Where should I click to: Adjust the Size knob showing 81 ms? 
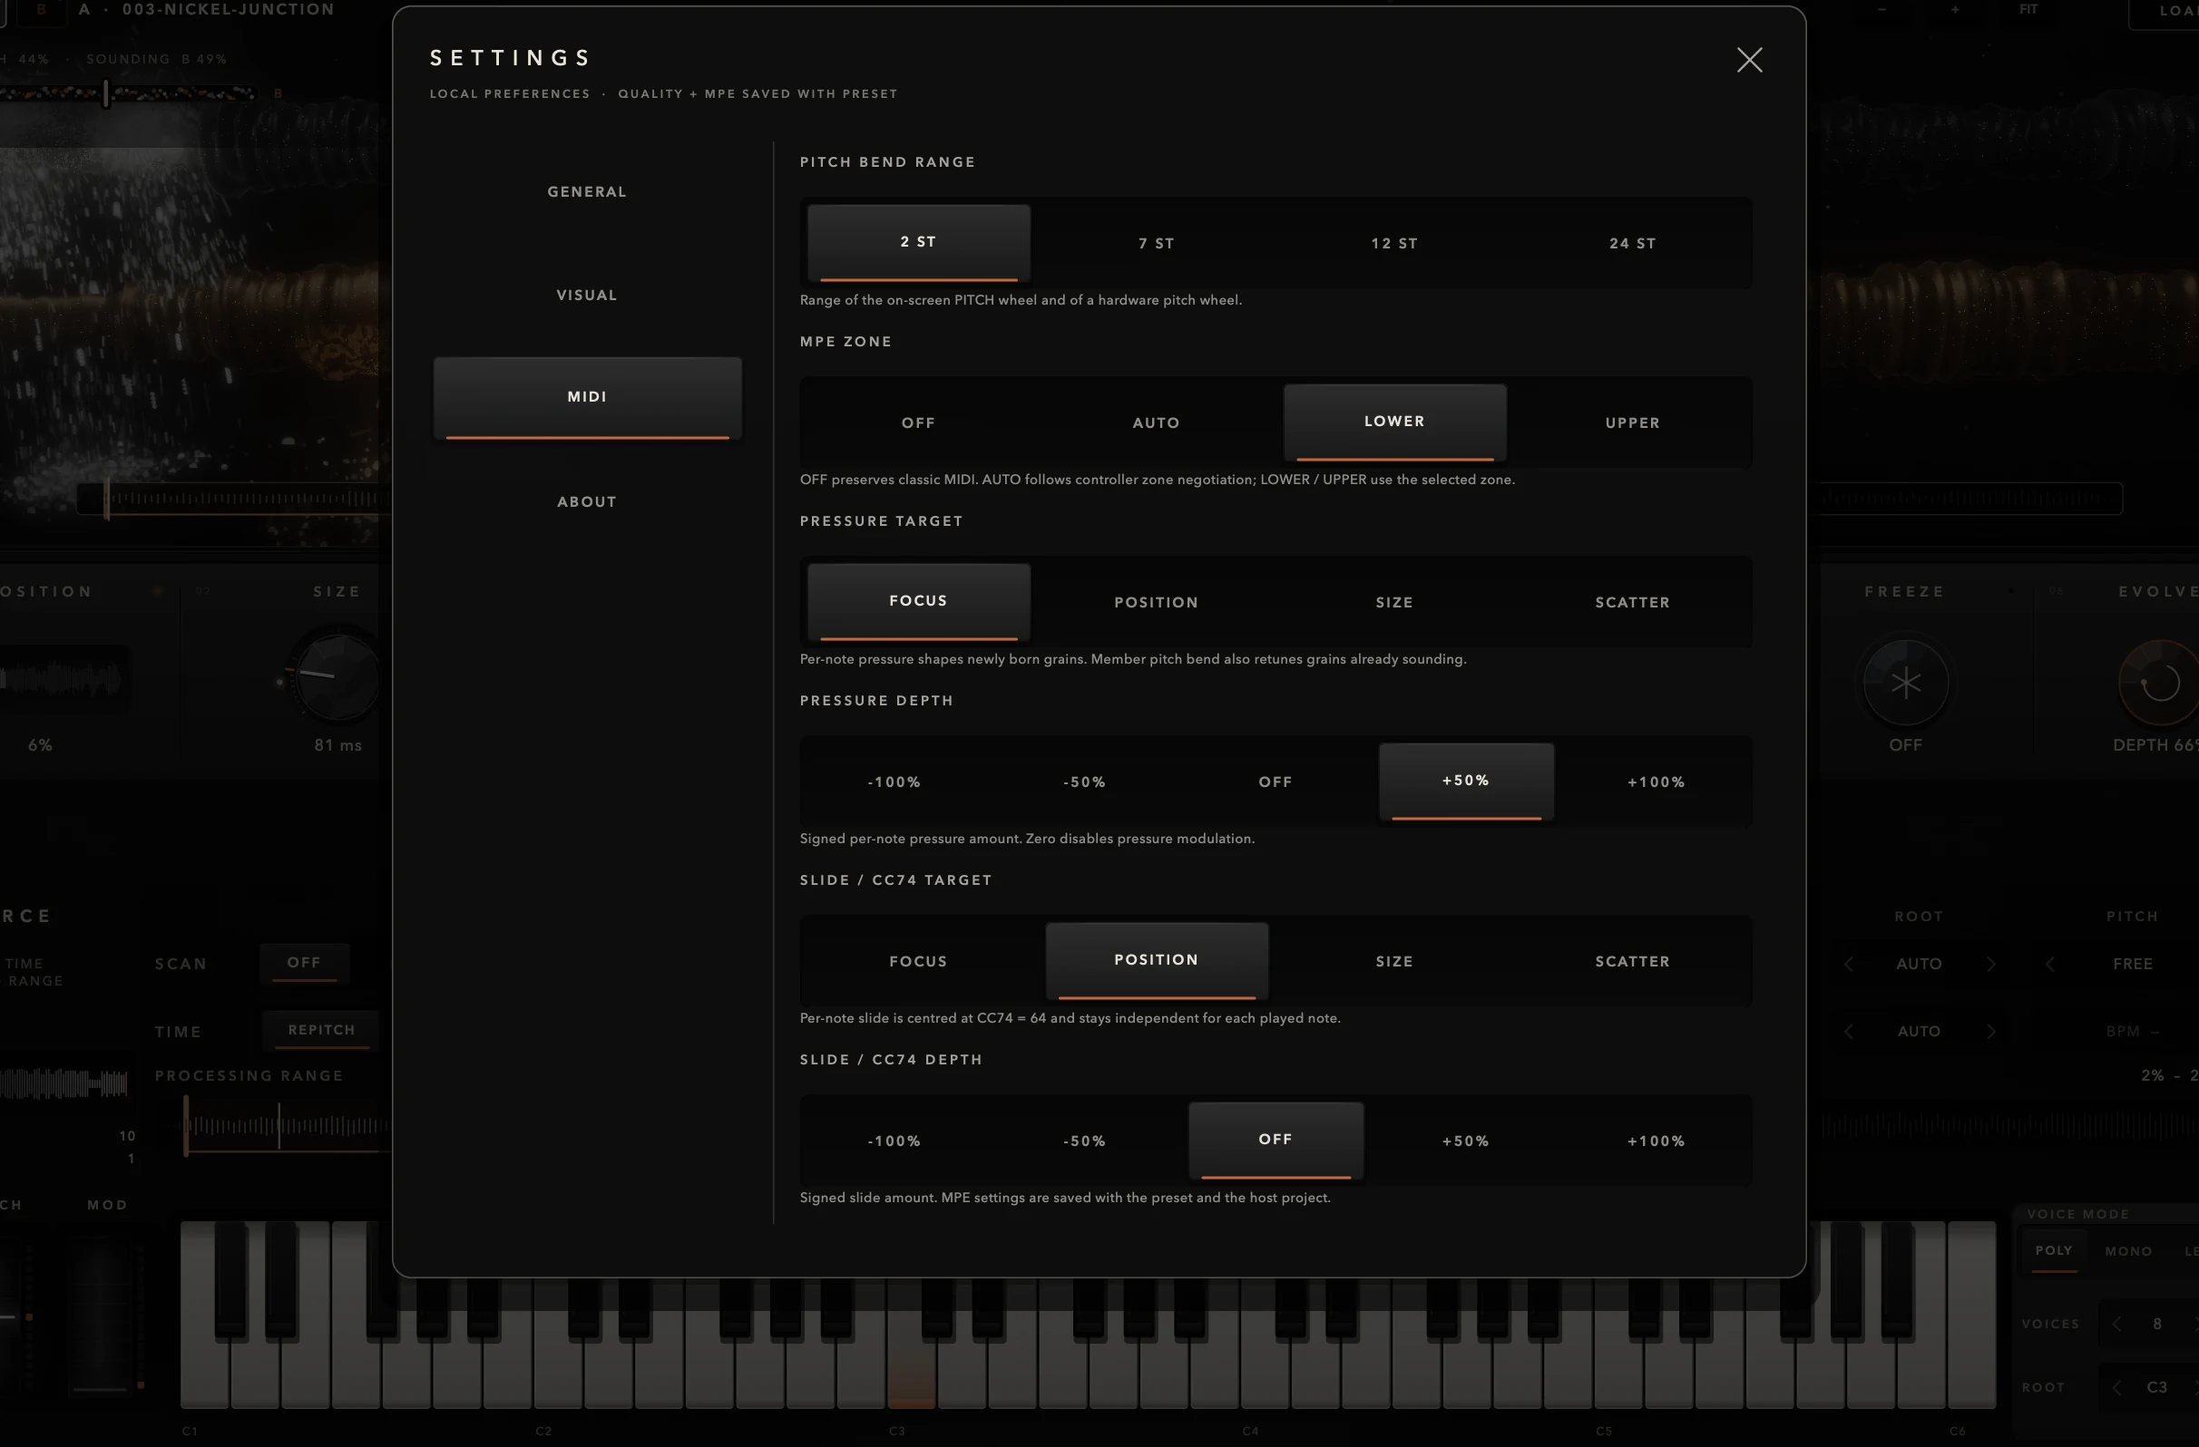(337, 675)
